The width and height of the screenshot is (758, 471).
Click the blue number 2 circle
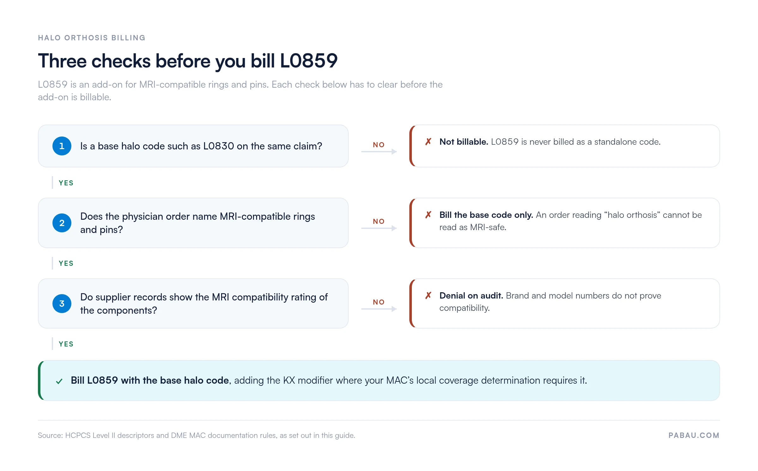62,223
